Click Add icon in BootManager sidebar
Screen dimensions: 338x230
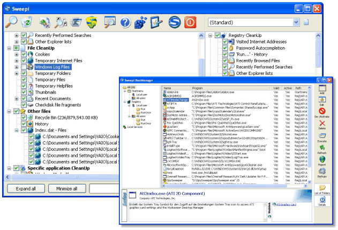point(322,88)
